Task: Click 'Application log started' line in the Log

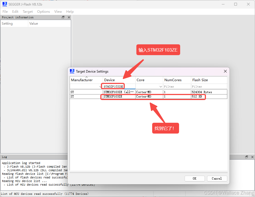Action: click(21, 163)
